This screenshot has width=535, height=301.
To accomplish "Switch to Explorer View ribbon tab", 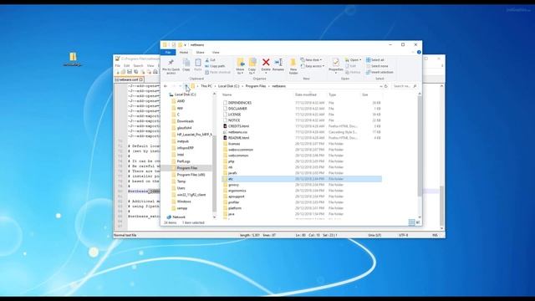I will click(x=216, y=52).
